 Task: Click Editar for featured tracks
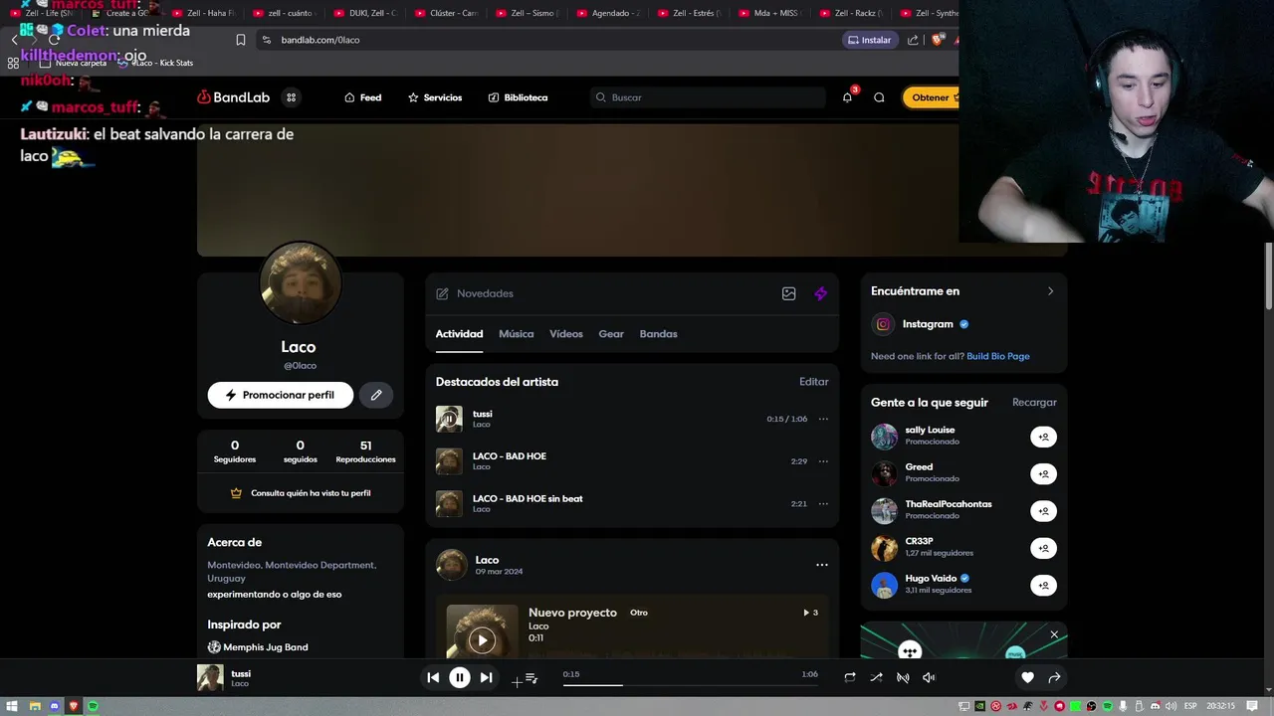pyautogui.click(x=813, y=382)
